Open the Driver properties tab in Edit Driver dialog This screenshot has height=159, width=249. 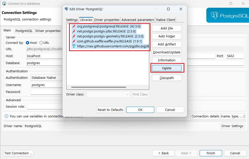pos(107,20)
